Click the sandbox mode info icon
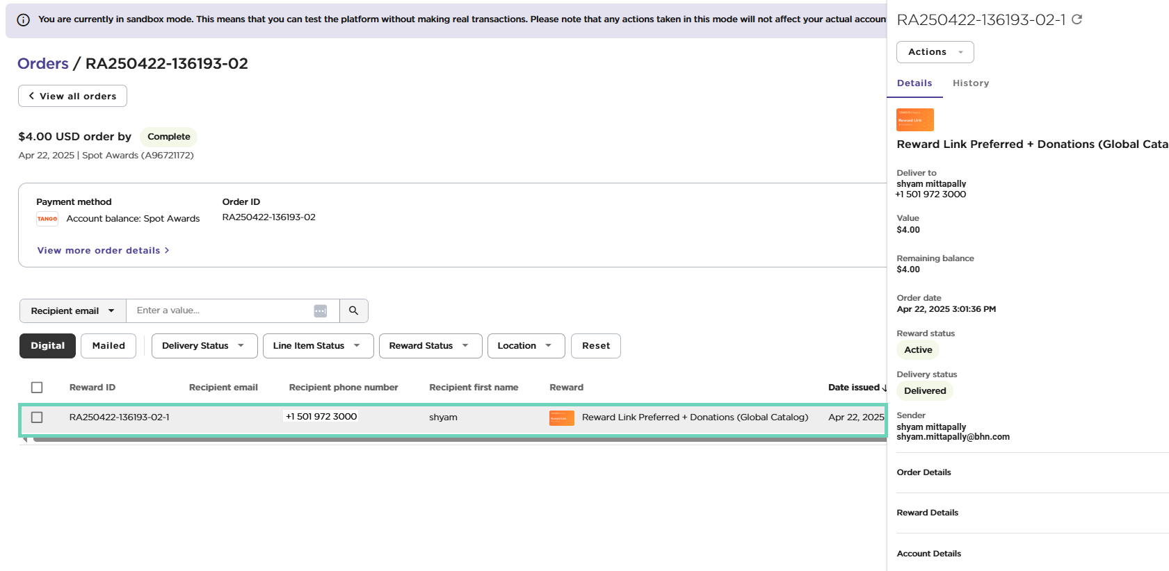Screen dimensions: 1169x571 tap(23, 19)
